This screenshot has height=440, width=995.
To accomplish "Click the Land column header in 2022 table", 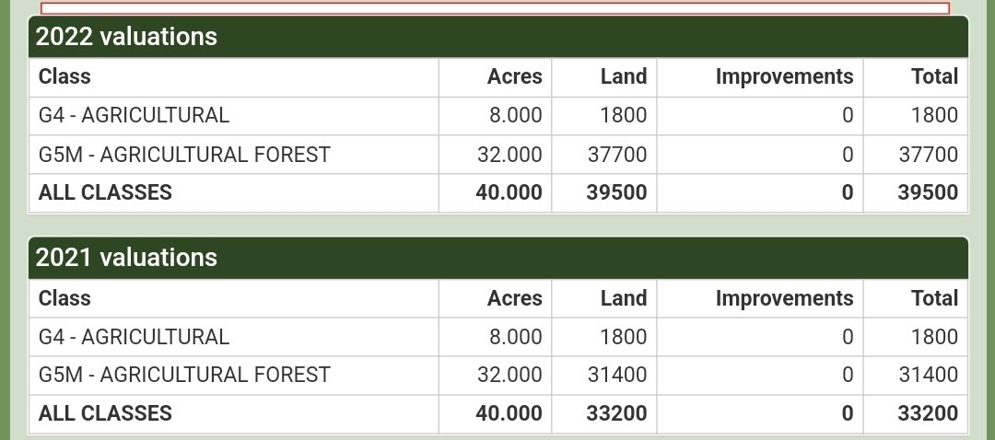I will pyautogui.click(x=624, y=76).
